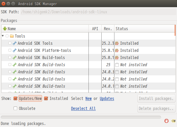Click the Tools folder icon
The width and height of the screenshot is (177, 127).
pos(12,36)
